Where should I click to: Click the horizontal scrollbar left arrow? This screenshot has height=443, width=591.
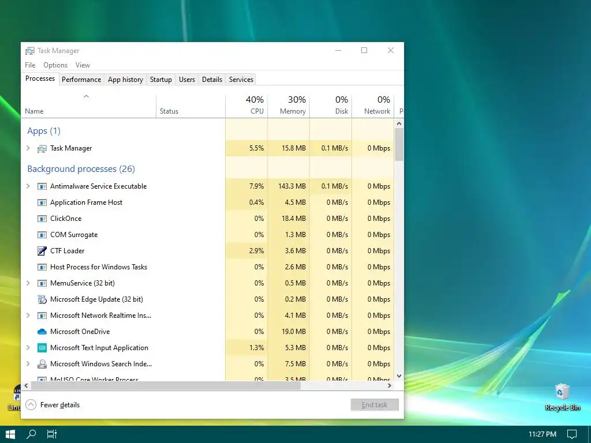(x=26, y=386)
